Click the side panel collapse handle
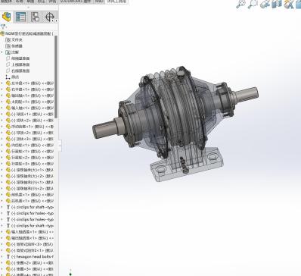Image resolution: width=301 pixels, height=276 pixels. [x=60, y=145]
